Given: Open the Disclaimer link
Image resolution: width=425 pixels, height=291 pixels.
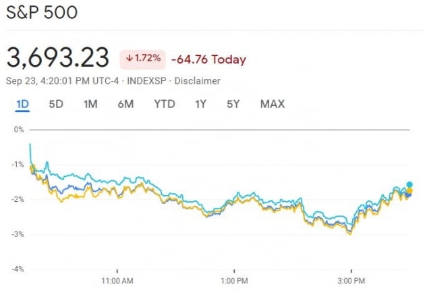Looking at the screenshot, I should point(198,81).
